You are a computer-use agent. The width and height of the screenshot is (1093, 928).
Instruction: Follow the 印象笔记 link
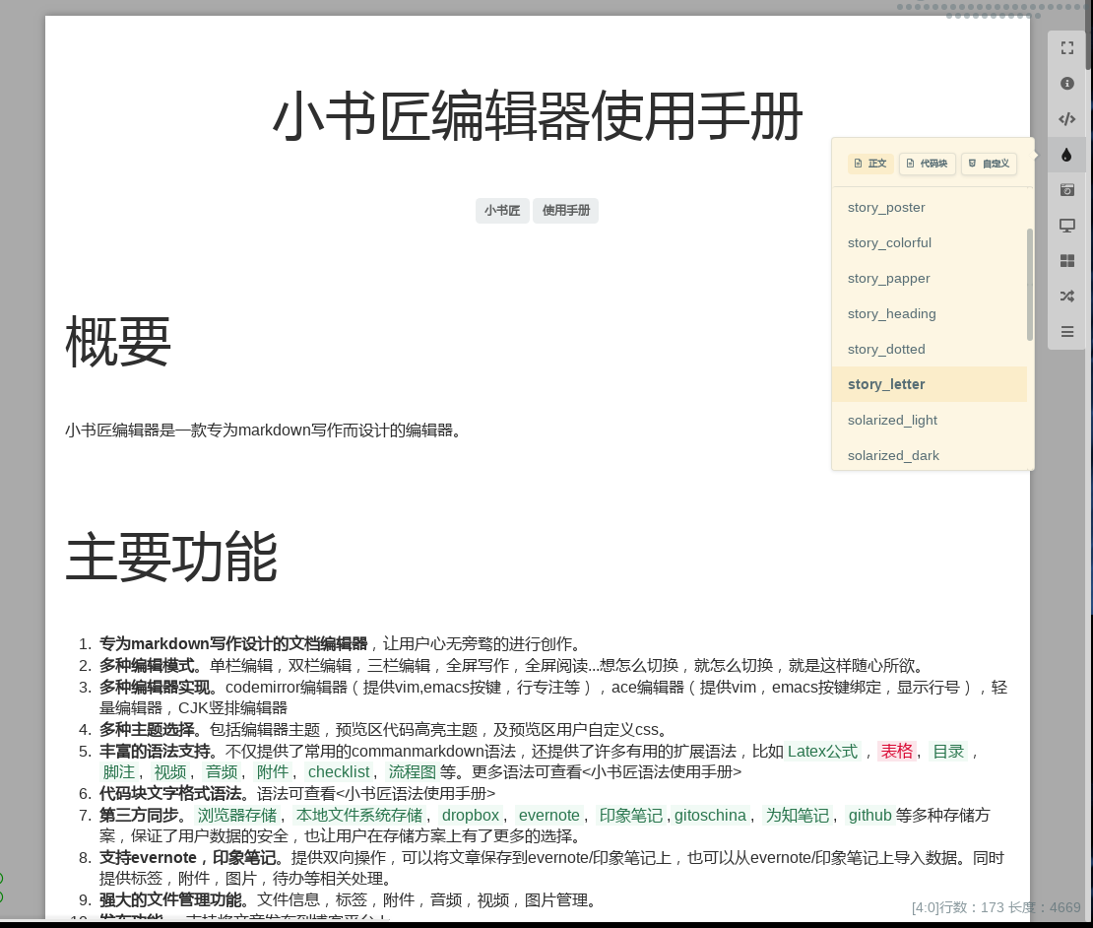631,815
